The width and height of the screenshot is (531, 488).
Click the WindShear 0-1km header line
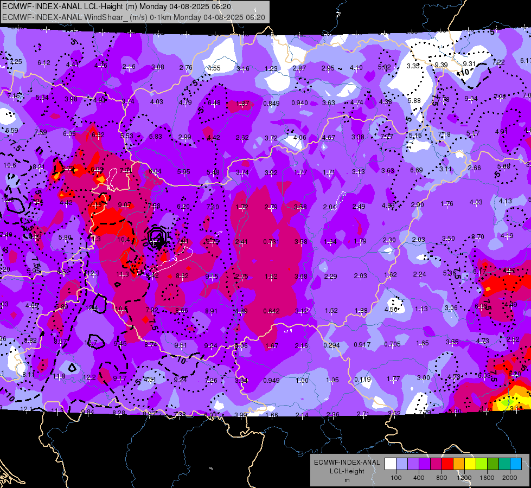point(133,17)
